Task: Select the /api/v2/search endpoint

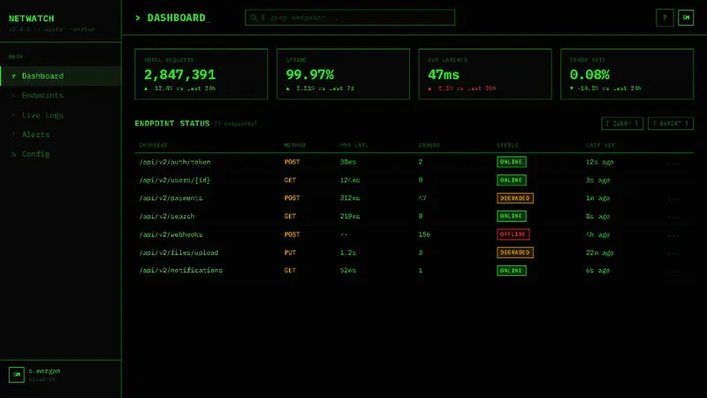Action: point(167,216)
